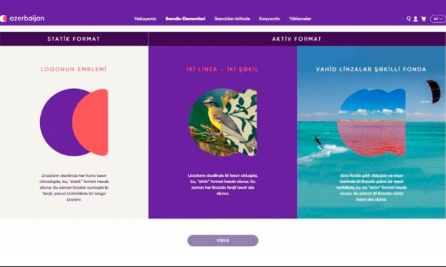
Task: Select the Brendin Elementləri menu item
Action: point(185,18)
